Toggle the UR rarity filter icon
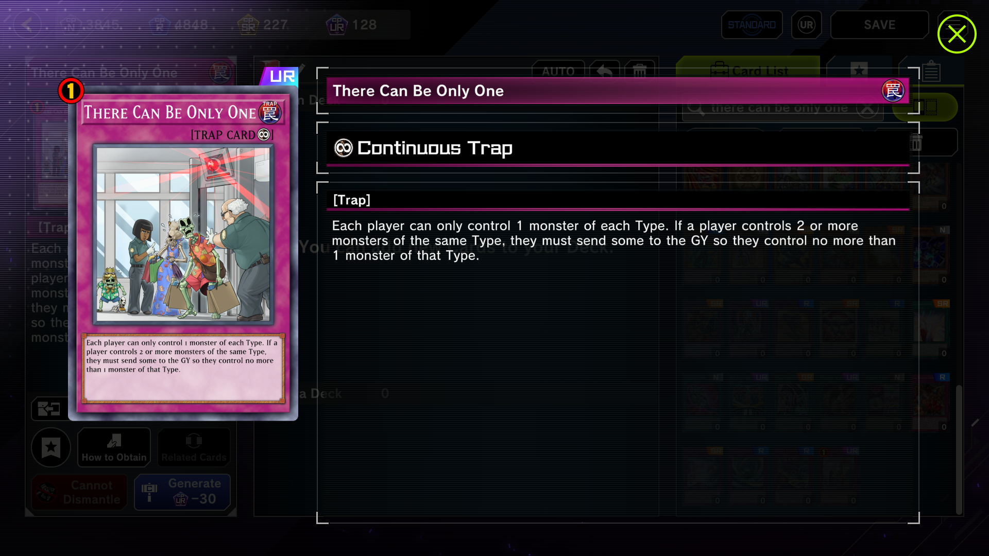Viewport: 989px width, 556px height. [806, 25]
